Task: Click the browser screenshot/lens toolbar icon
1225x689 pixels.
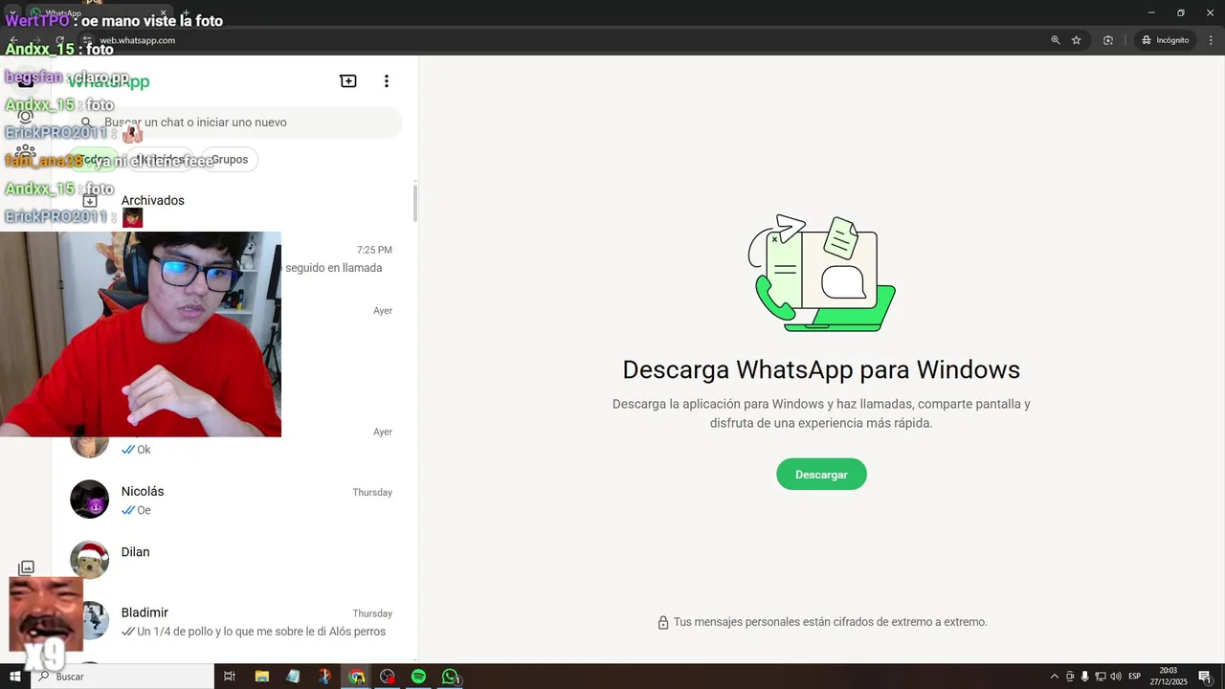Action: coord(1108,40)
